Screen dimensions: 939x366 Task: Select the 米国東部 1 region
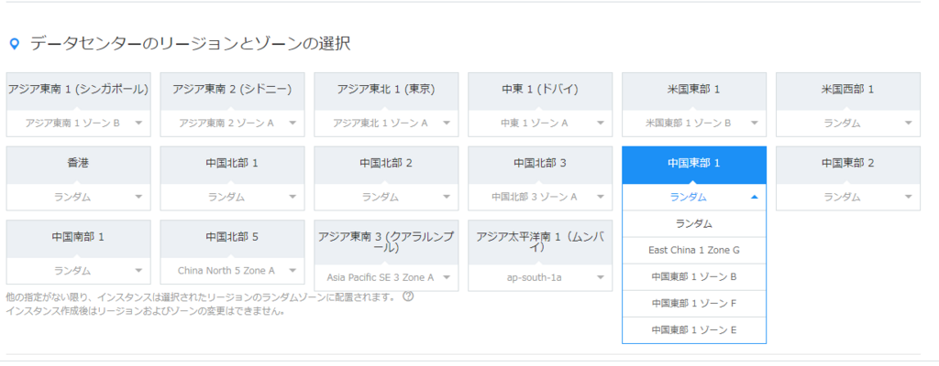point(694,91)
